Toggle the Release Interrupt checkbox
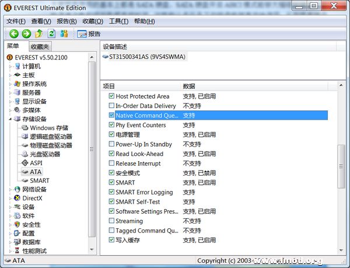The height and width of the screenshot is (268, 350). point(111,163)
